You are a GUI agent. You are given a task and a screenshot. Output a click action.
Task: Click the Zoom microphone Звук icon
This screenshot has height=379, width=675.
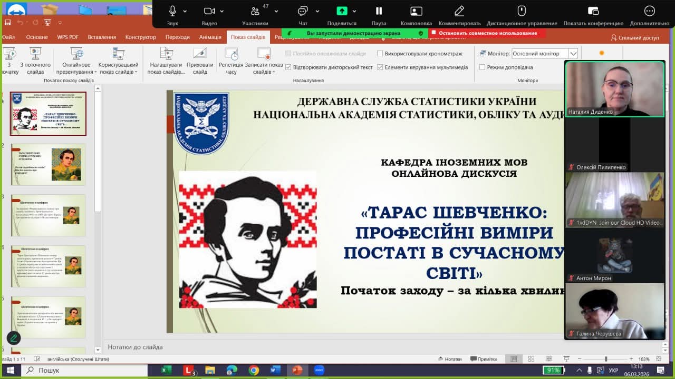(x=172, y=11)
